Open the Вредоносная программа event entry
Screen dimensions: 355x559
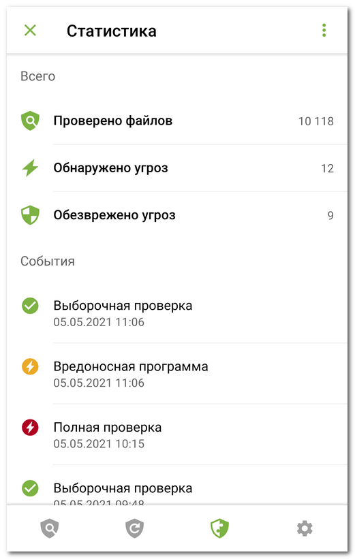tap(177, 374)
